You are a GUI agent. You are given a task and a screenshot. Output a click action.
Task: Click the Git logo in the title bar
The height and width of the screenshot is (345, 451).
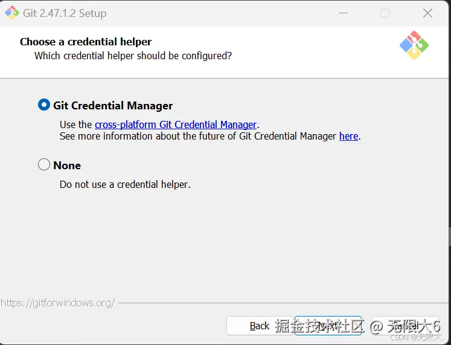click(12, 13)
